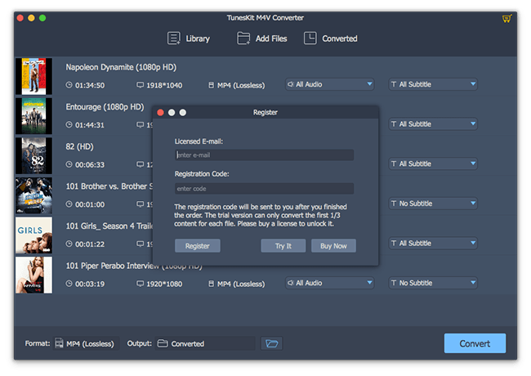Click the Converted output folder icon
531x376 pixels.
tap(163, 343)
